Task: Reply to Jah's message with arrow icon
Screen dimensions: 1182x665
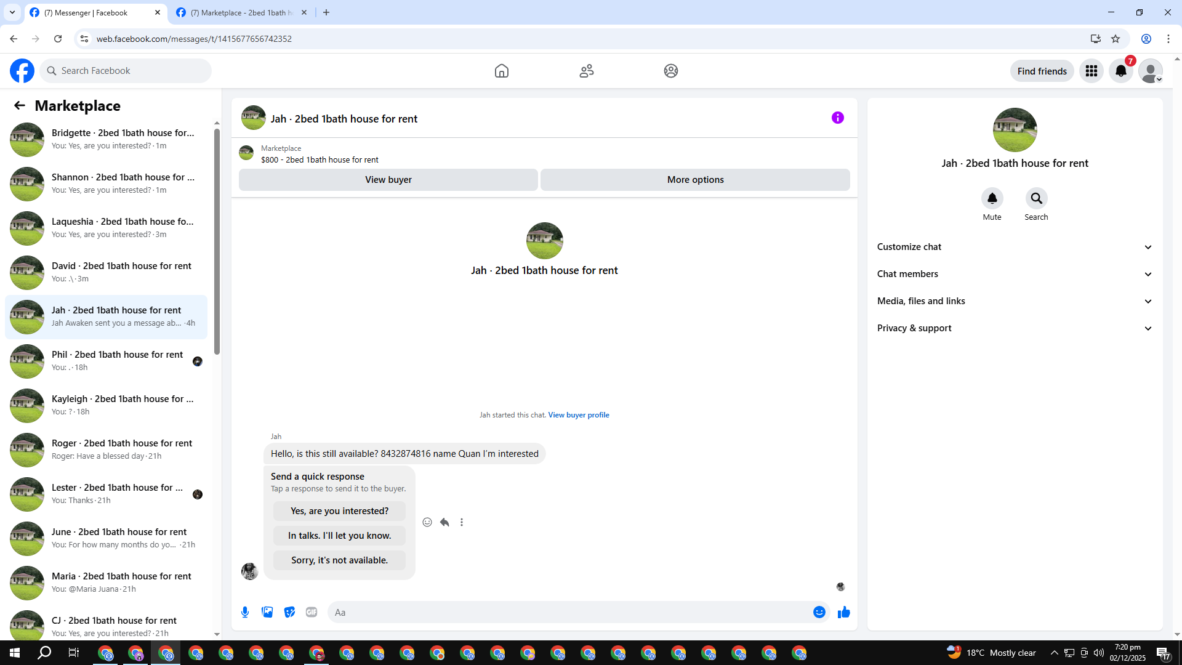Action: (x=444, y=522)
